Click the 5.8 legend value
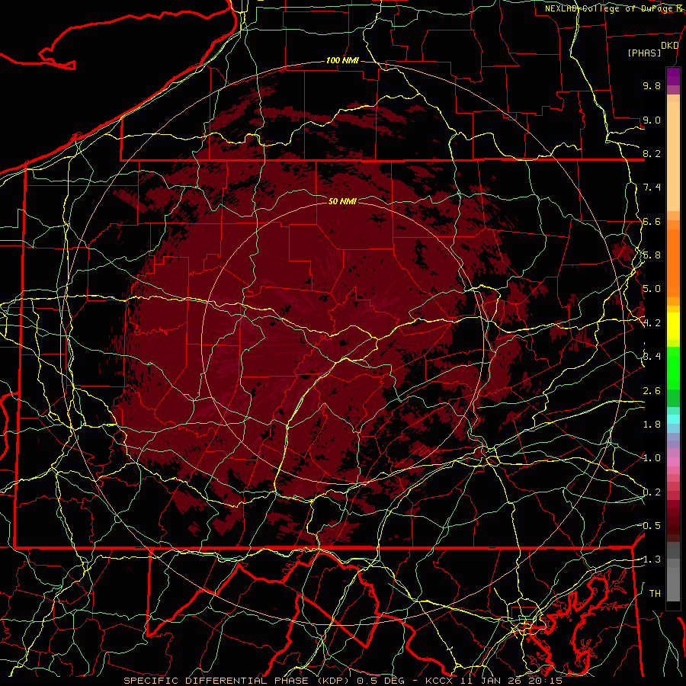 tap(652, 255)
